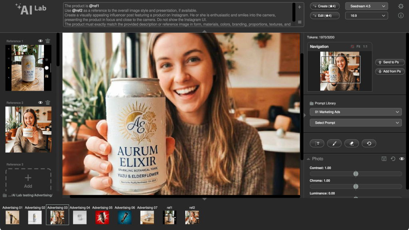
Task: Open settings with the gear icon
Action: (401, 6)
